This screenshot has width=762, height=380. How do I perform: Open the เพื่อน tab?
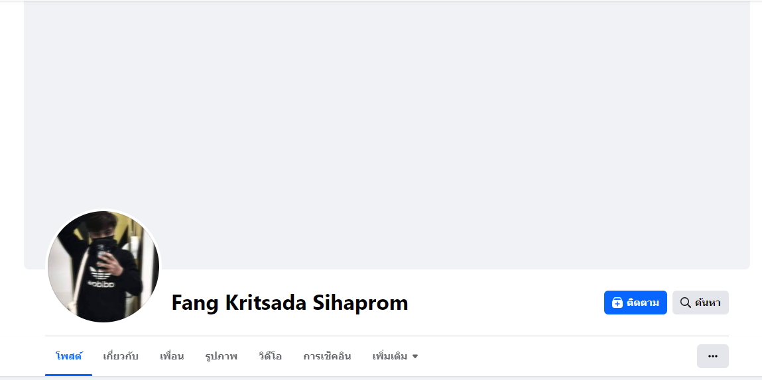coord(172,356)
